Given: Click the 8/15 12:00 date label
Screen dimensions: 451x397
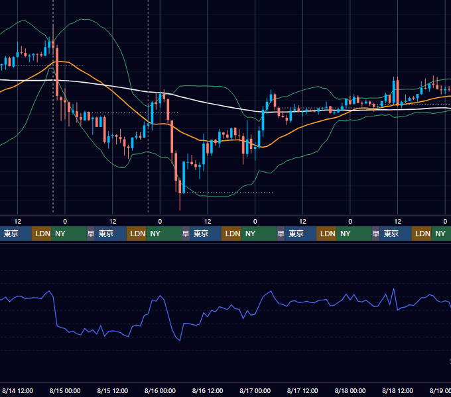Looking at the screenshot, I should pos(113,390).
